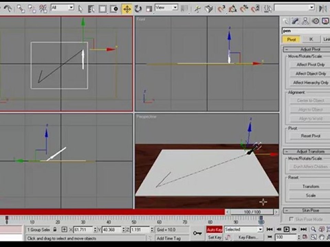The image size is (330, 247).
Task: Click the Reset Transform button
Action: pos(310,187)
